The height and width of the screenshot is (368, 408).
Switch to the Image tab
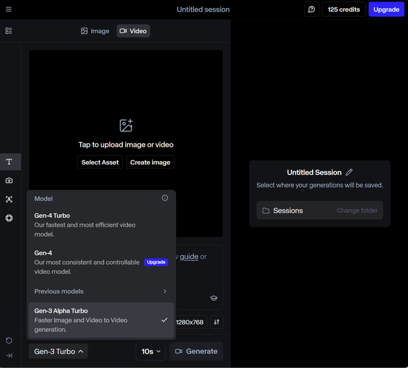coord(95,31)
